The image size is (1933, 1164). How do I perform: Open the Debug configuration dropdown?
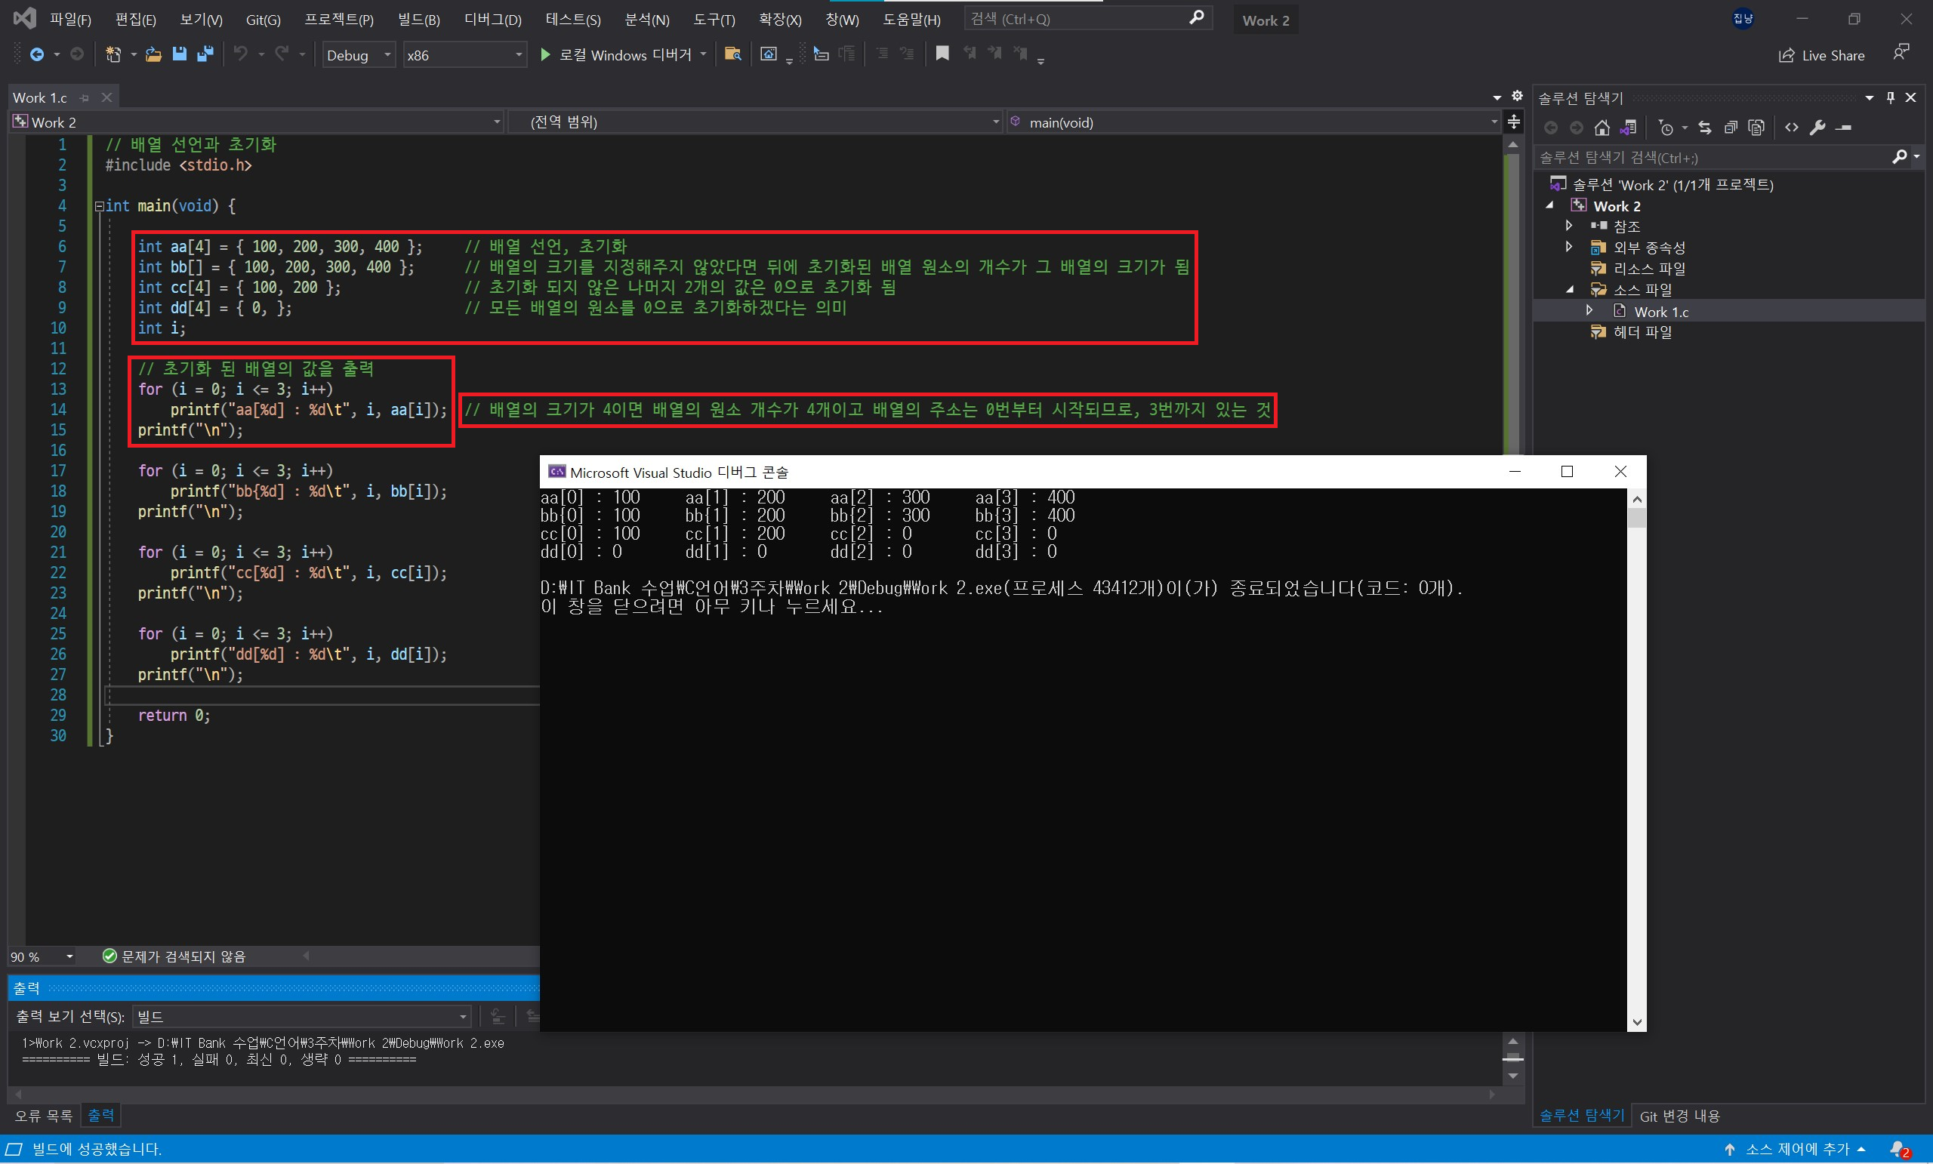[387, 55]
